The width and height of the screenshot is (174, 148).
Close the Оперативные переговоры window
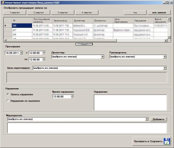point(171,2)
